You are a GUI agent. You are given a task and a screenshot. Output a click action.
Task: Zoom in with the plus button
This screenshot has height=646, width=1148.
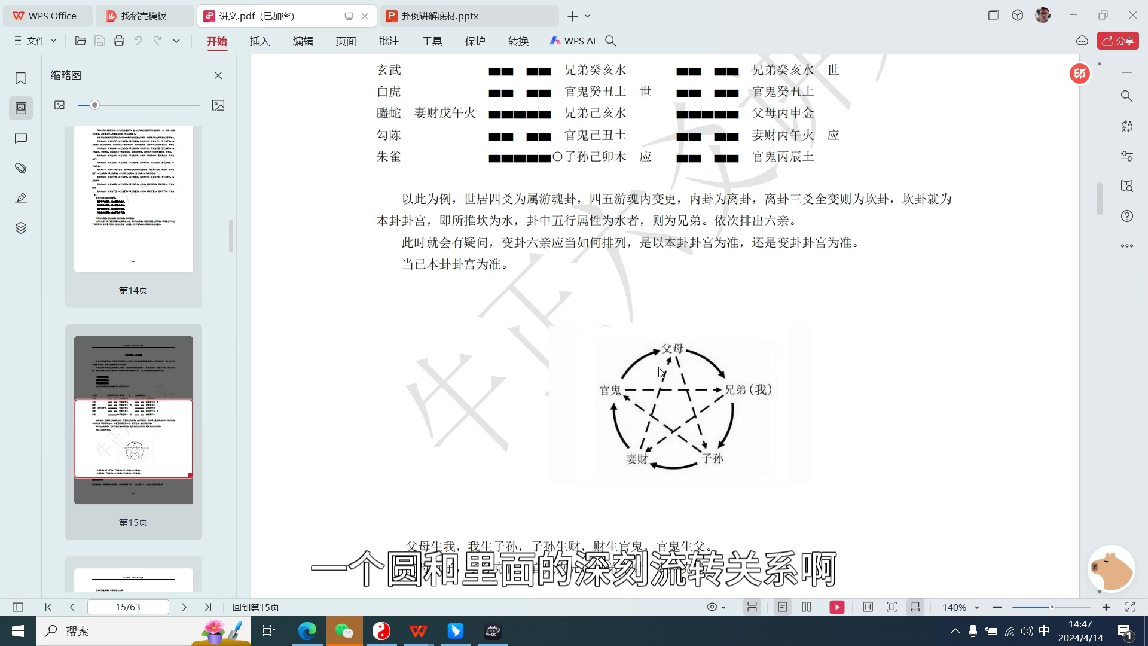1106,607
